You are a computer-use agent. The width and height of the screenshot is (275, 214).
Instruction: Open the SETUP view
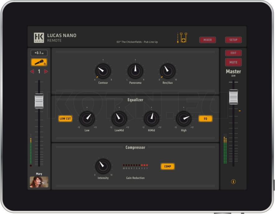click(x=233, y=40)
